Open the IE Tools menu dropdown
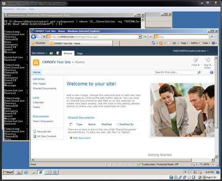The image size is (222, 181). (x=206, y=43)
